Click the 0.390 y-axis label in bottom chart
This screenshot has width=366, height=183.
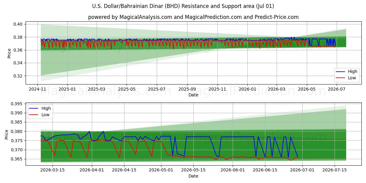(17, 113)
